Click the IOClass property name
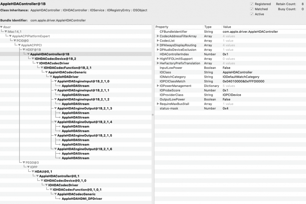The width and height of the screenshot is (306, 204). (x=165, y=72)
